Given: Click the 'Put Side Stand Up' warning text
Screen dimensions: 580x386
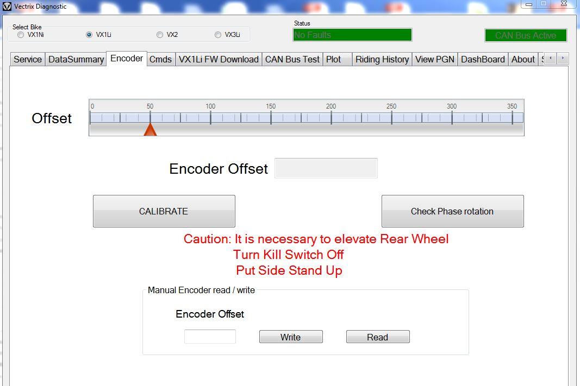Looking at the screenshot, I should (289, 270).
